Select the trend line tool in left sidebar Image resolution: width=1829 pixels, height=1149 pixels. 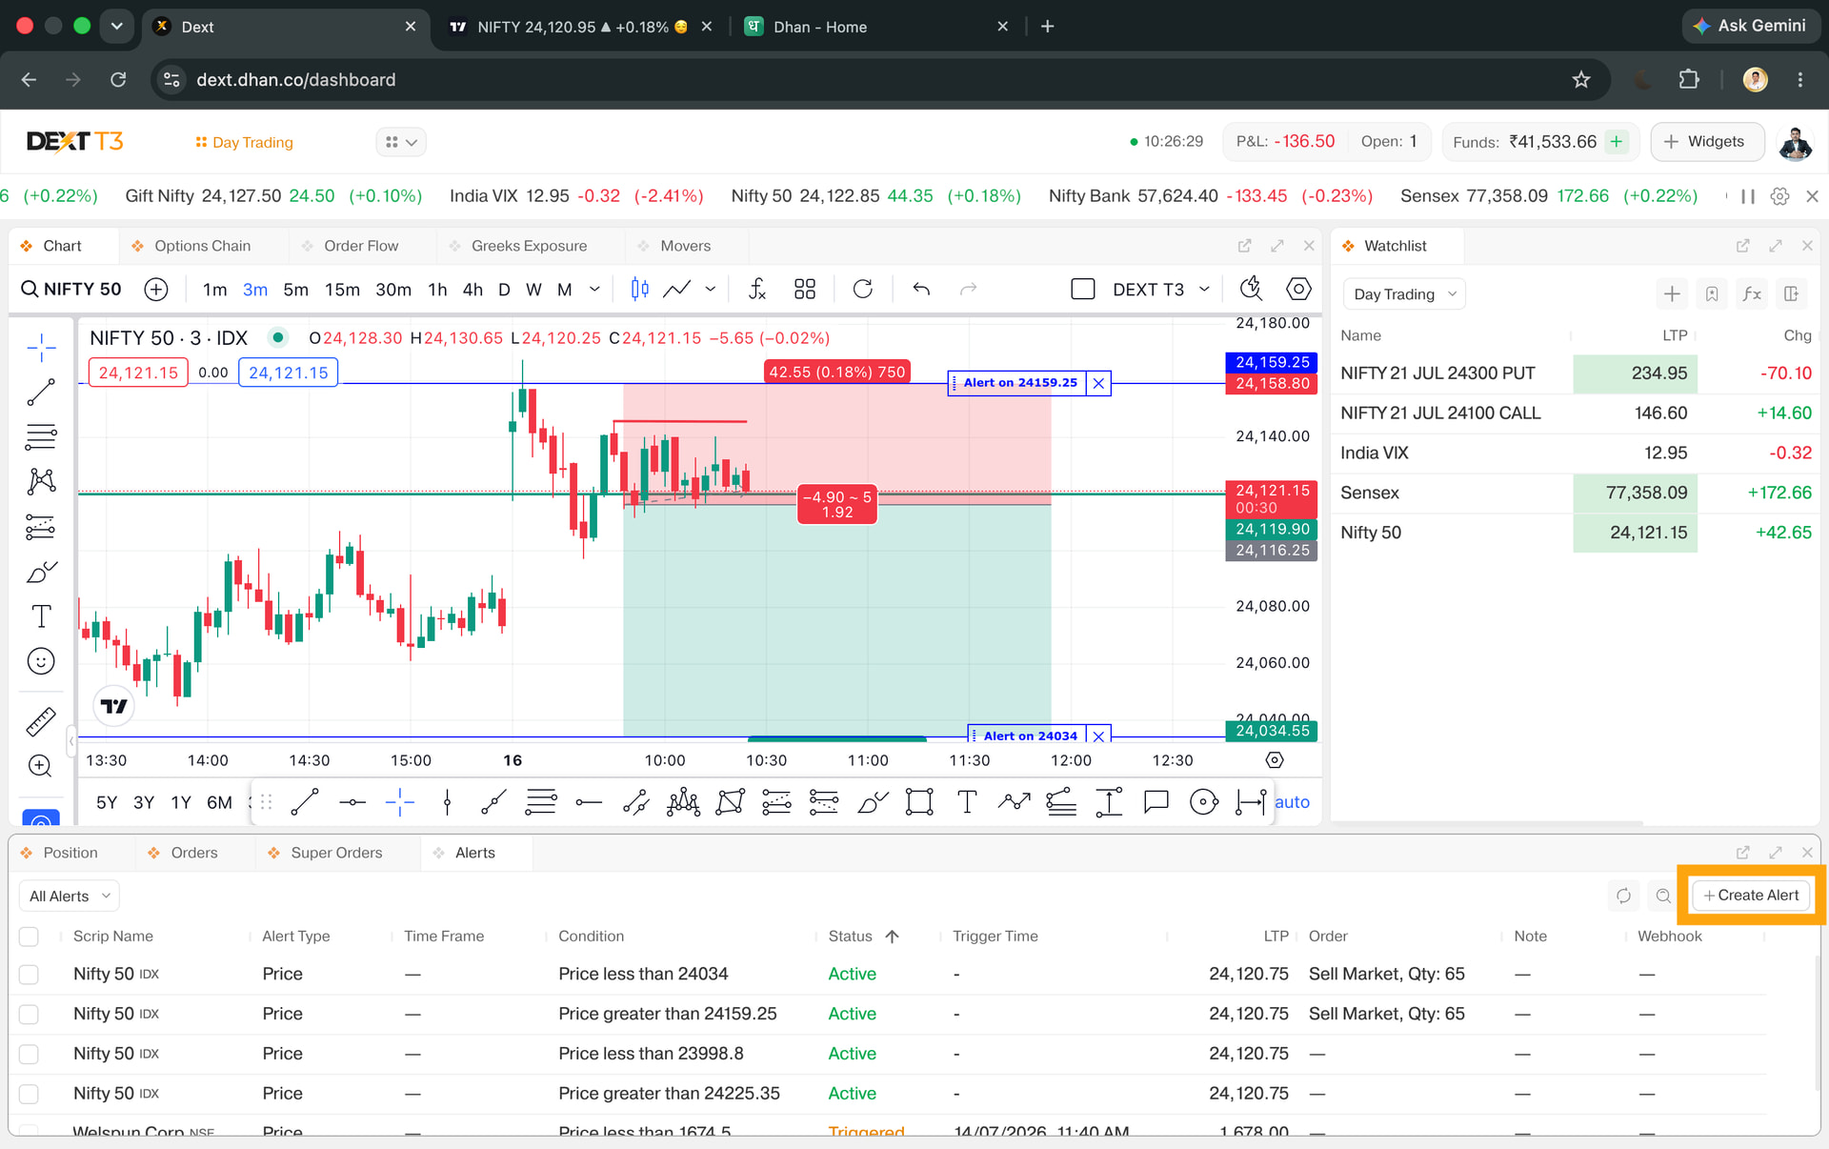click(x=41, y=393)
